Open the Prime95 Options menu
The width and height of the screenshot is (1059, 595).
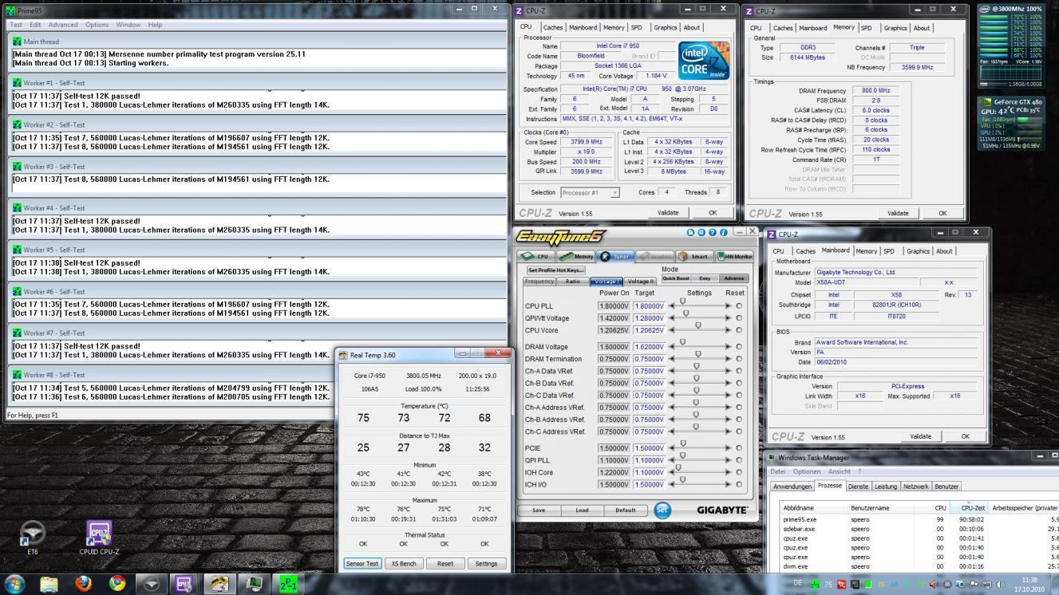tap(97, 25)
